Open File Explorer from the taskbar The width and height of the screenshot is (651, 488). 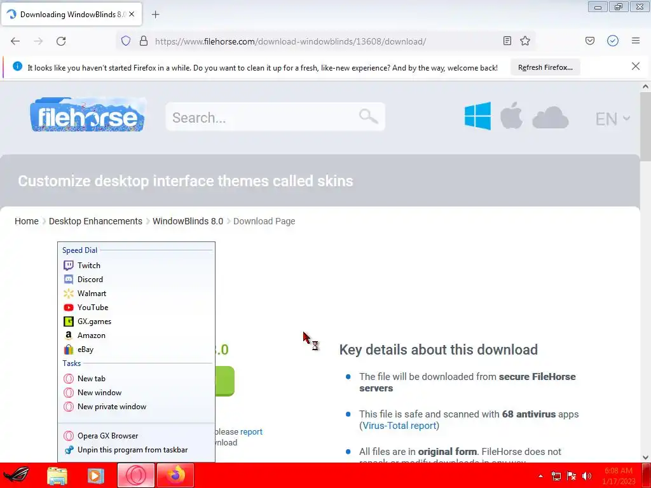[x=57, y=475]
